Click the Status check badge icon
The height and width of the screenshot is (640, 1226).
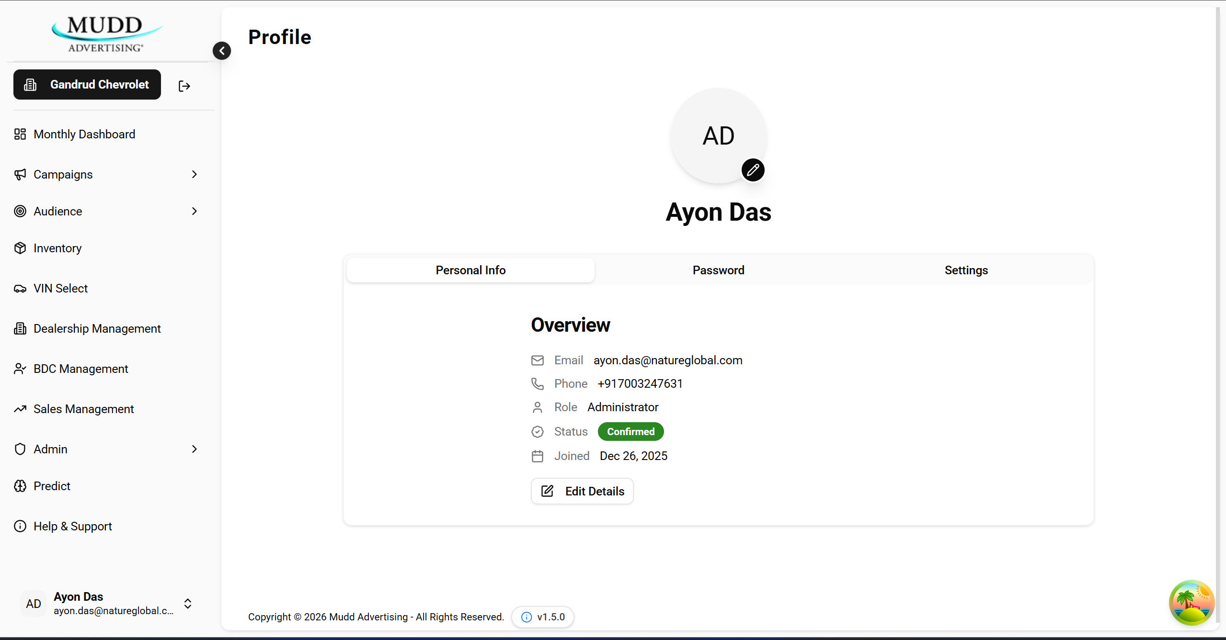538,432
